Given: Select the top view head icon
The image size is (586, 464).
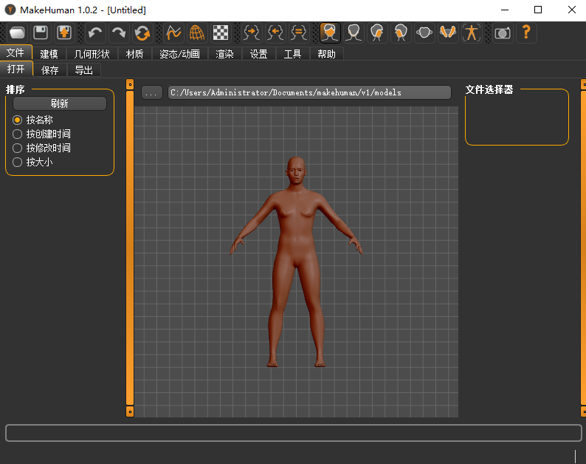Looking at the screenshot, I should pyautogui.click(x=424, y=33).
